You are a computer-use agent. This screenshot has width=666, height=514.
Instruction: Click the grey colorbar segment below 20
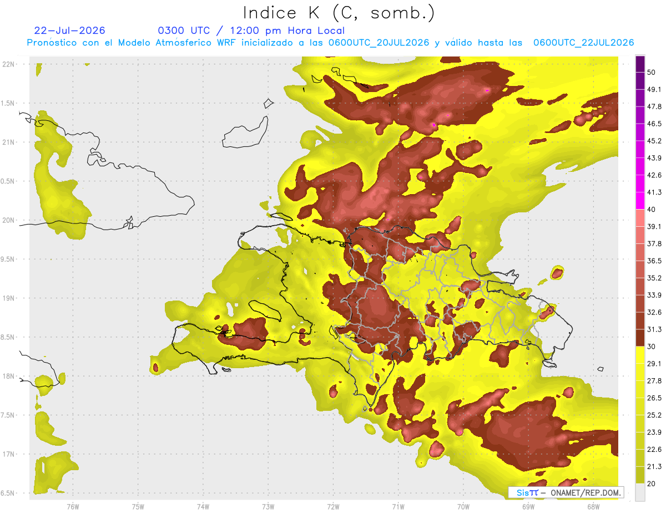tap(640, 492)
